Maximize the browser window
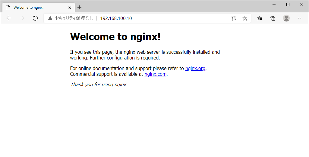Screen dimensions: 309x157 click(x=288, y=5)
